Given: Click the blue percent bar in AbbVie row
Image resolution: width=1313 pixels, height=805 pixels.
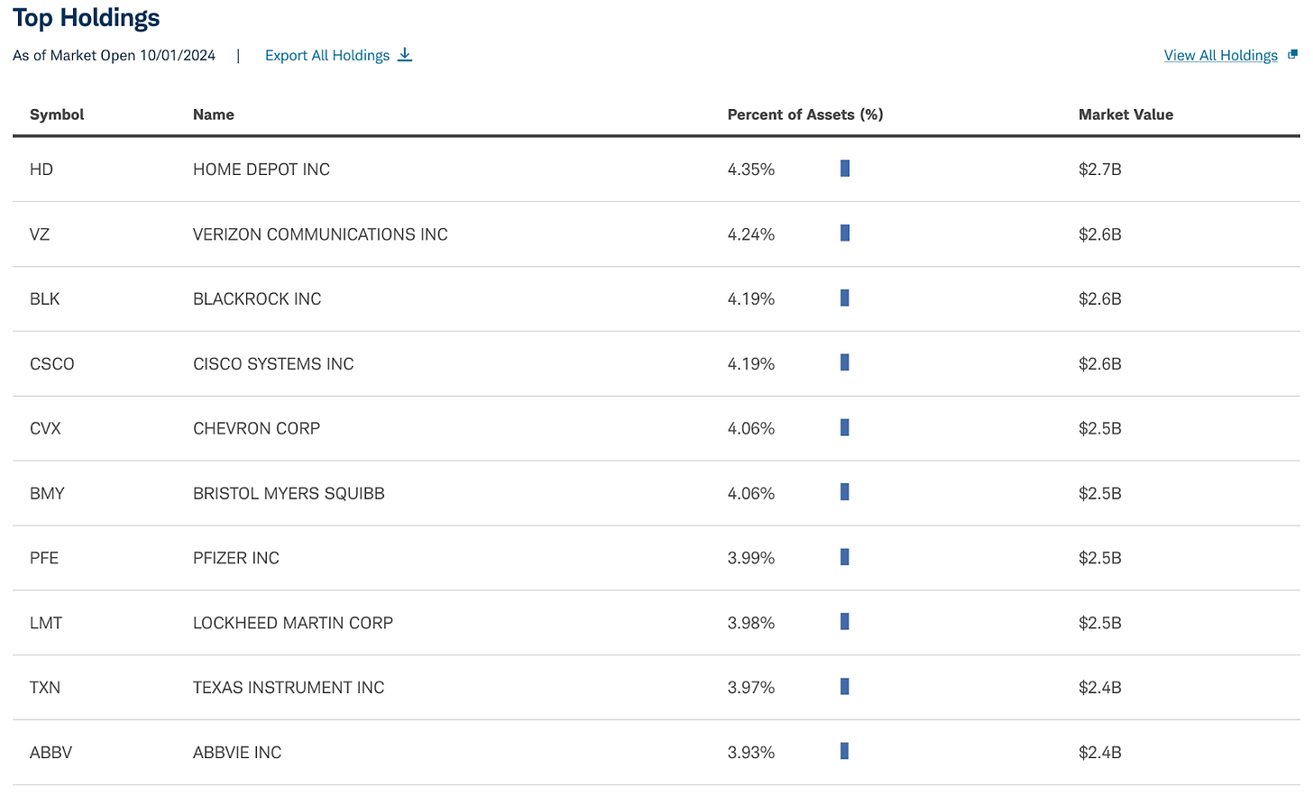Looking at the screenshot, I should [x=845, y=751].
